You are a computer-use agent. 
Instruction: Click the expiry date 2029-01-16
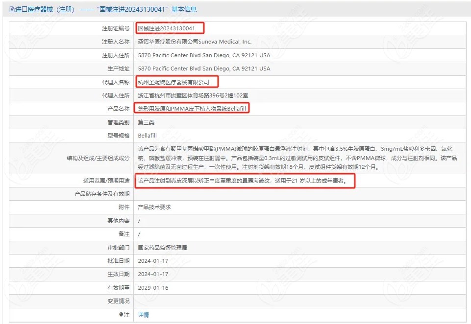click(x=153, y=288)
